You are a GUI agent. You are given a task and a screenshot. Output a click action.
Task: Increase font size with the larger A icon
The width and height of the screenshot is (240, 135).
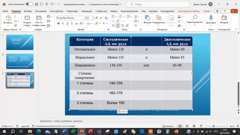97,18
